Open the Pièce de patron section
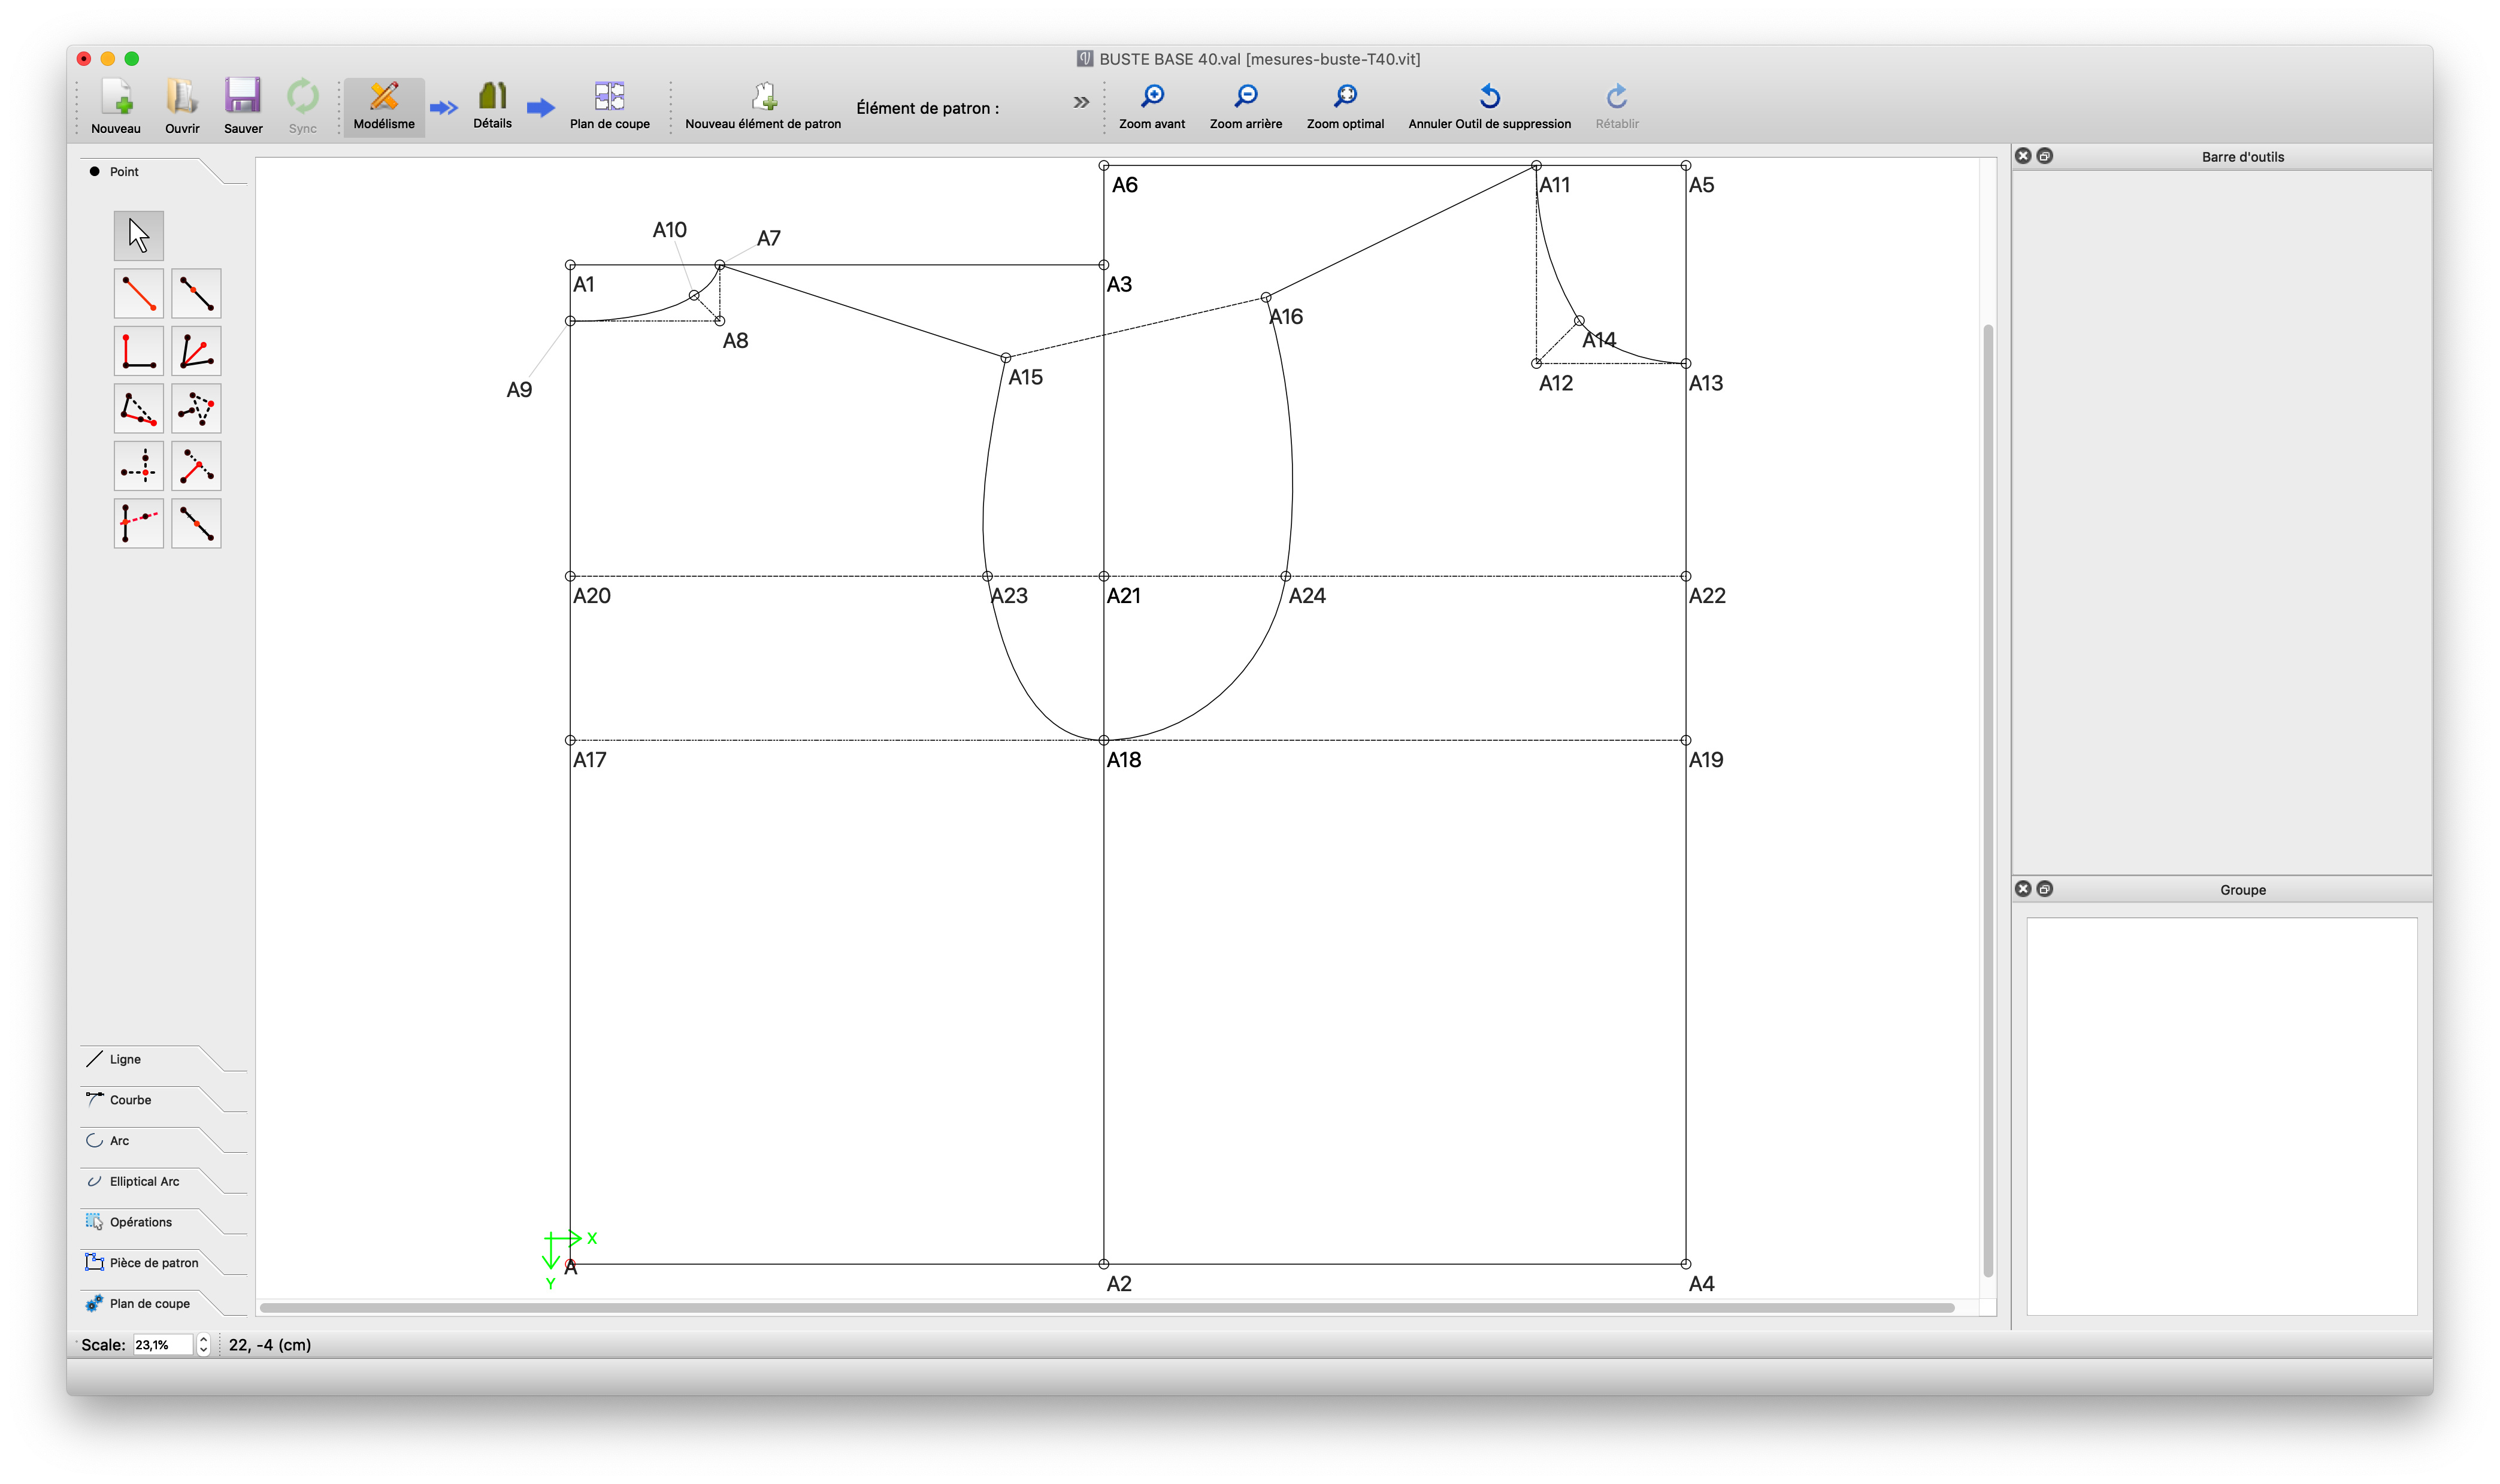Screen dimensions: 2500x1484 (153, 1263)
